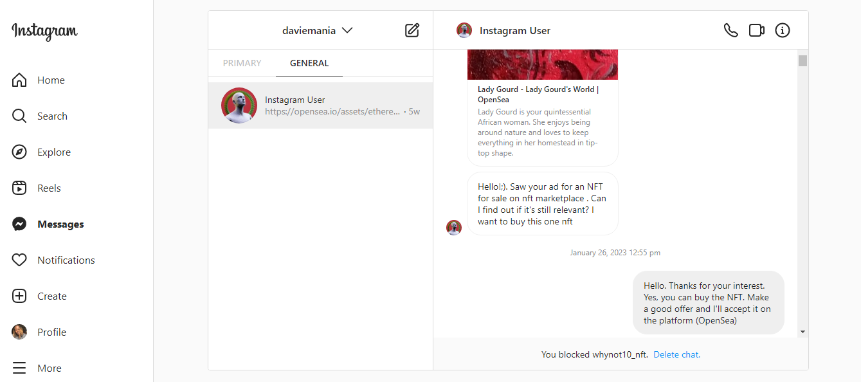This screenshot has width=861, height=382.
Task: Click the chat scrollbar thumb
Action: pyautogui.click(x=802, y=60)
